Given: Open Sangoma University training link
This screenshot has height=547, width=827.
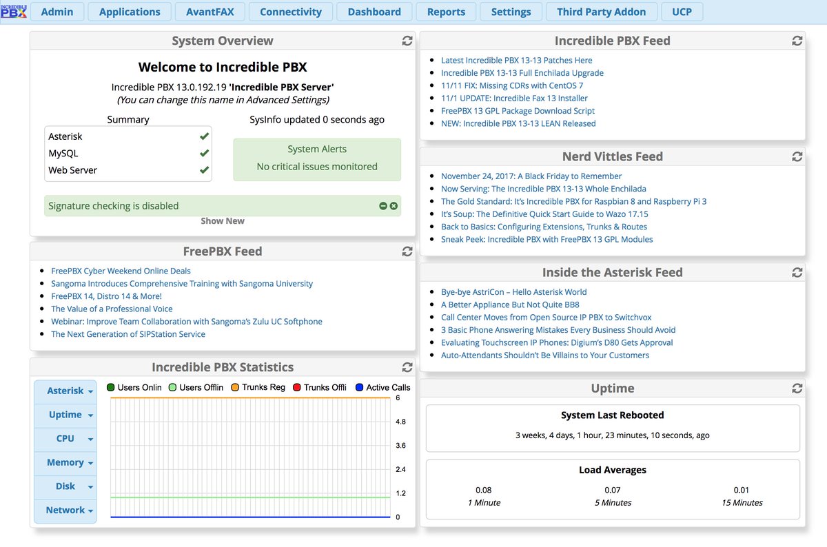Looking at the screenshot, I should pyautogui.click(x=182, y=284).
